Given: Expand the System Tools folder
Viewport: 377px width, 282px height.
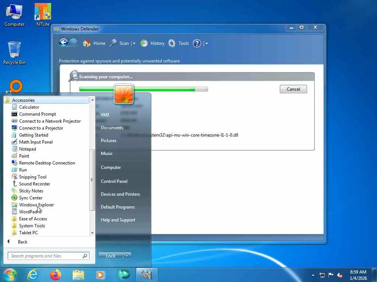Looking at the screenshot, I should coord(32,225).
